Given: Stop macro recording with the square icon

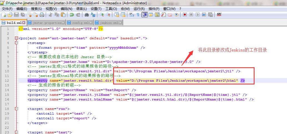Looking at the screenshot, I should pyautogui.click(x=191, y=15).
